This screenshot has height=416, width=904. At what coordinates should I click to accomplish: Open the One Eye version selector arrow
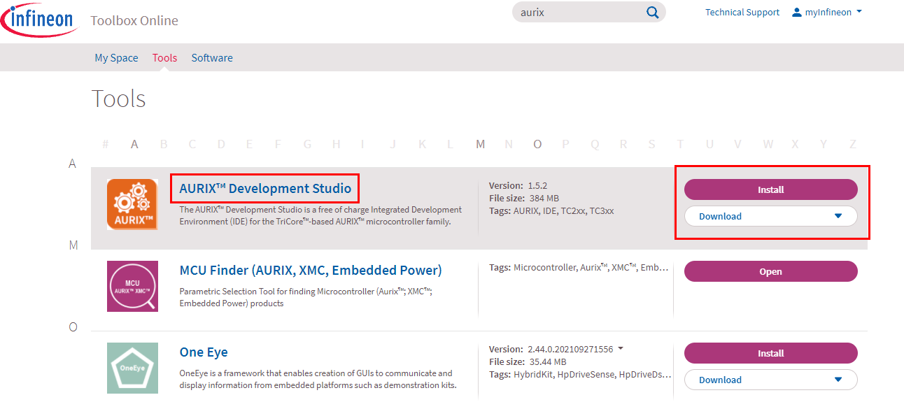point(621,349)
